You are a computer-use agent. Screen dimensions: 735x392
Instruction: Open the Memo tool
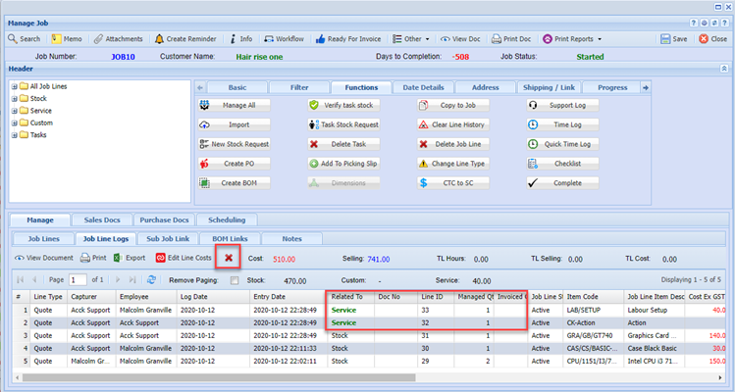pos(66,39)
